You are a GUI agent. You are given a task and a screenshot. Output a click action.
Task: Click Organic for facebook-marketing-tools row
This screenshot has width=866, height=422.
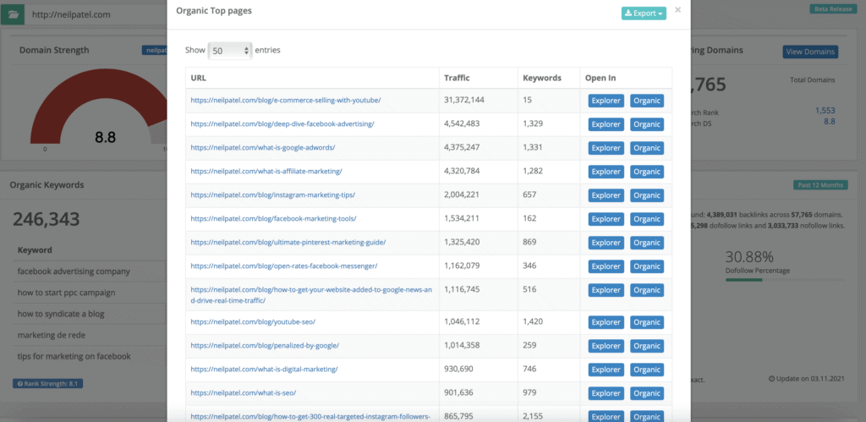coord(647,219)
